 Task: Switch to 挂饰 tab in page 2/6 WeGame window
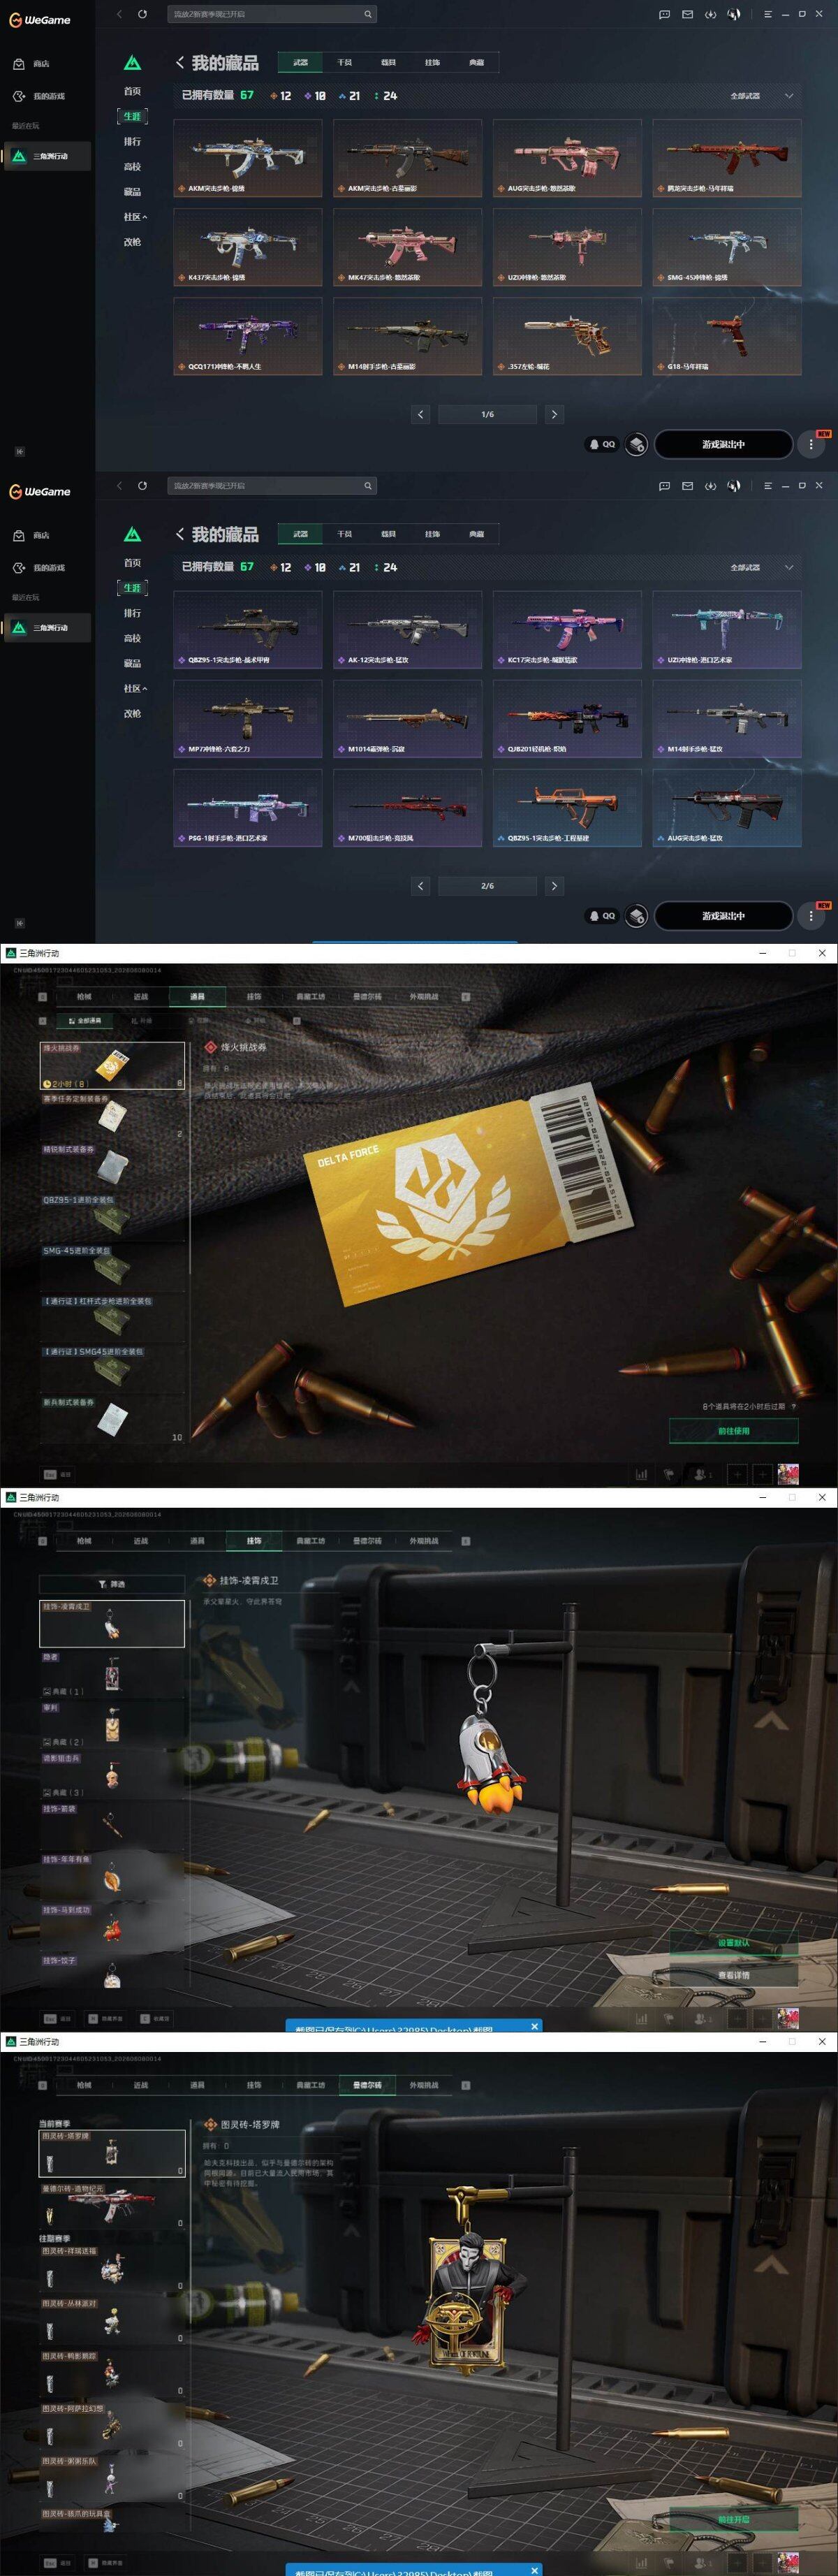pyautogui.click(x=432, y=534)
